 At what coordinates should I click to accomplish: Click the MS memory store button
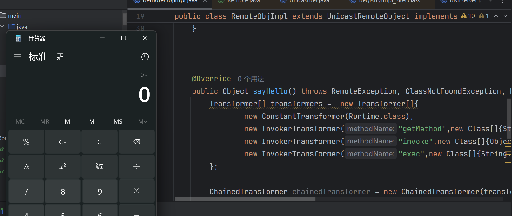[118, 122]
